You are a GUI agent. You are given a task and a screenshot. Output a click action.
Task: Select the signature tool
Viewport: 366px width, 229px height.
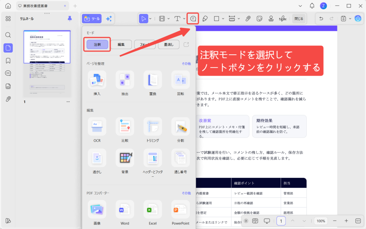(283, 19)
